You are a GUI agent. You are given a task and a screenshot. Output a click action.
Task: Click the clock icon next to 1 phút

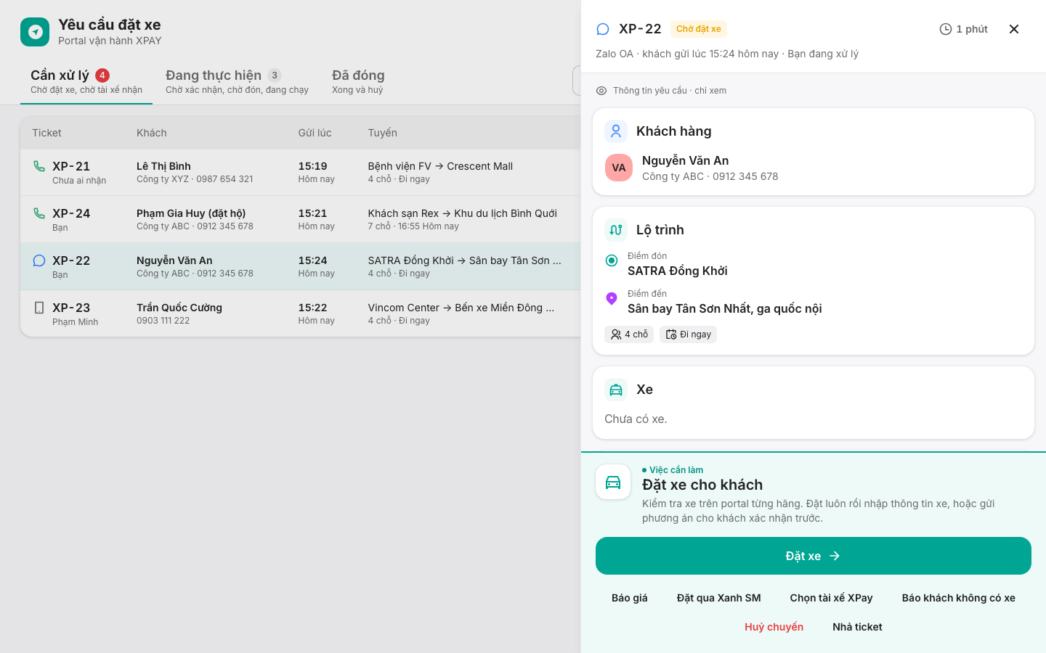[x=946, y=29]
